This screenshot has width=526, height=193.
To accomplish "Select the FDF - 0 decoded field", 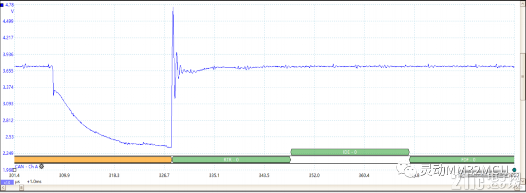I will (x=462, y=160).
